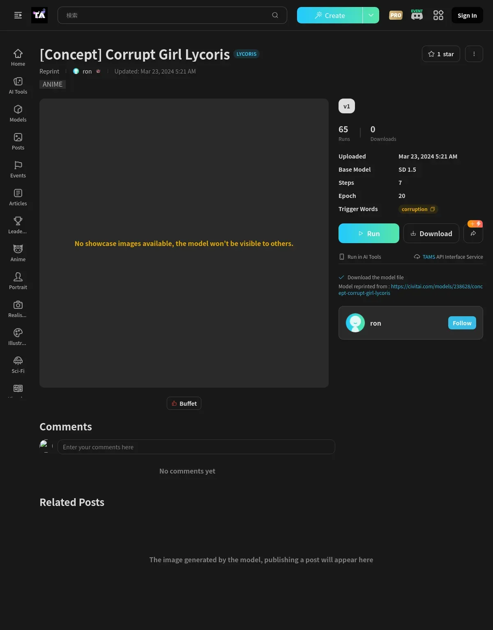Click the Related Posts heading

pos(72,502)
